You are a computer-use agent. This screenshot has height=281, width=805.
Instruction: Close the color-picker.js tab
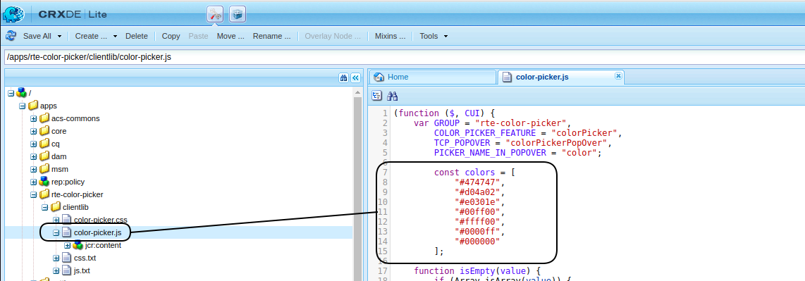tap(619, 75)
